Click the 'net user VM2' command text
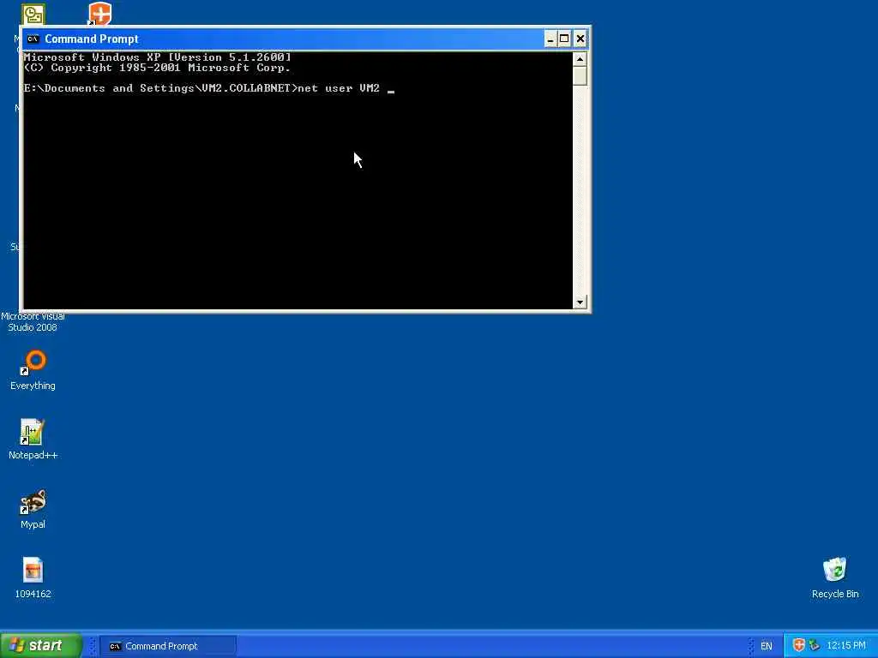The width and height of the screenshot is (878, 658). 339,88
